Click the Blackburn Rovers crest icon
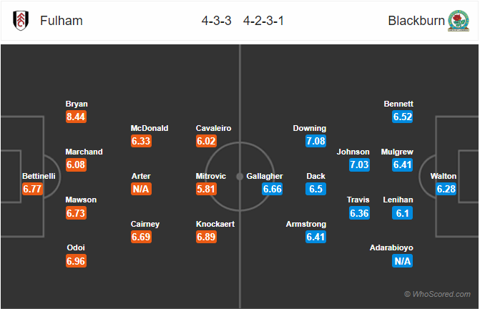The image size is (480, 309). tap(459, 21)
